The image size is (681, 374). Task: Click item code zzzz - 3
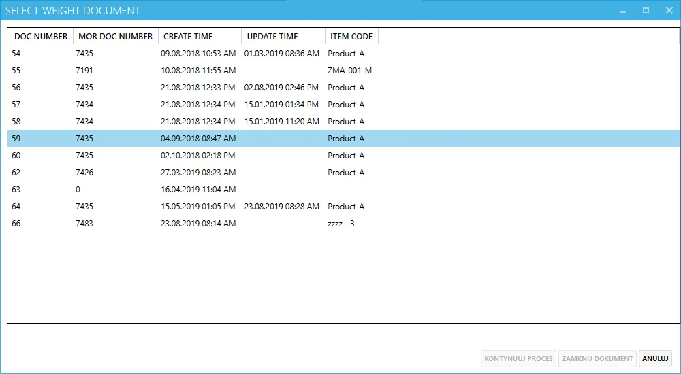coord(341,224)
